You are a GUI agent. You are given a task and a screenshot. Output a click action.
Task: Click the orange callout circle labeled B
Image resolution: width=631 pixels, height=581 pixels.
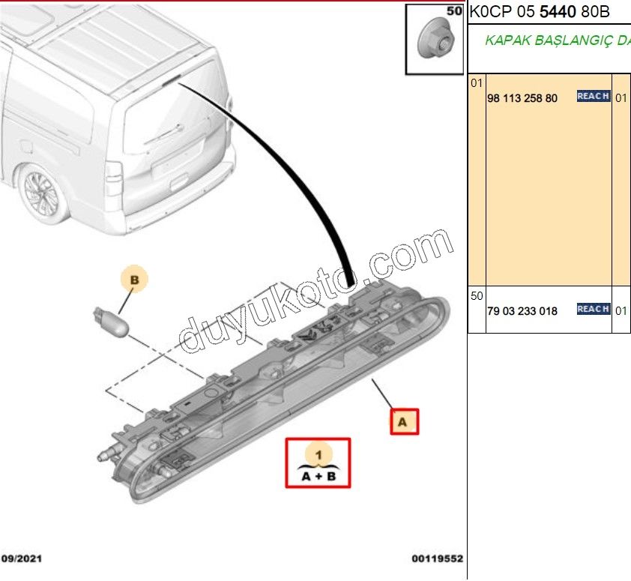click(134, 280)
